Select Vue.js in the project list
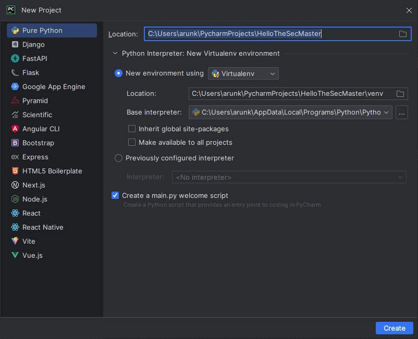The width and height of the screenshot is (418, 339). click(52, 255)
